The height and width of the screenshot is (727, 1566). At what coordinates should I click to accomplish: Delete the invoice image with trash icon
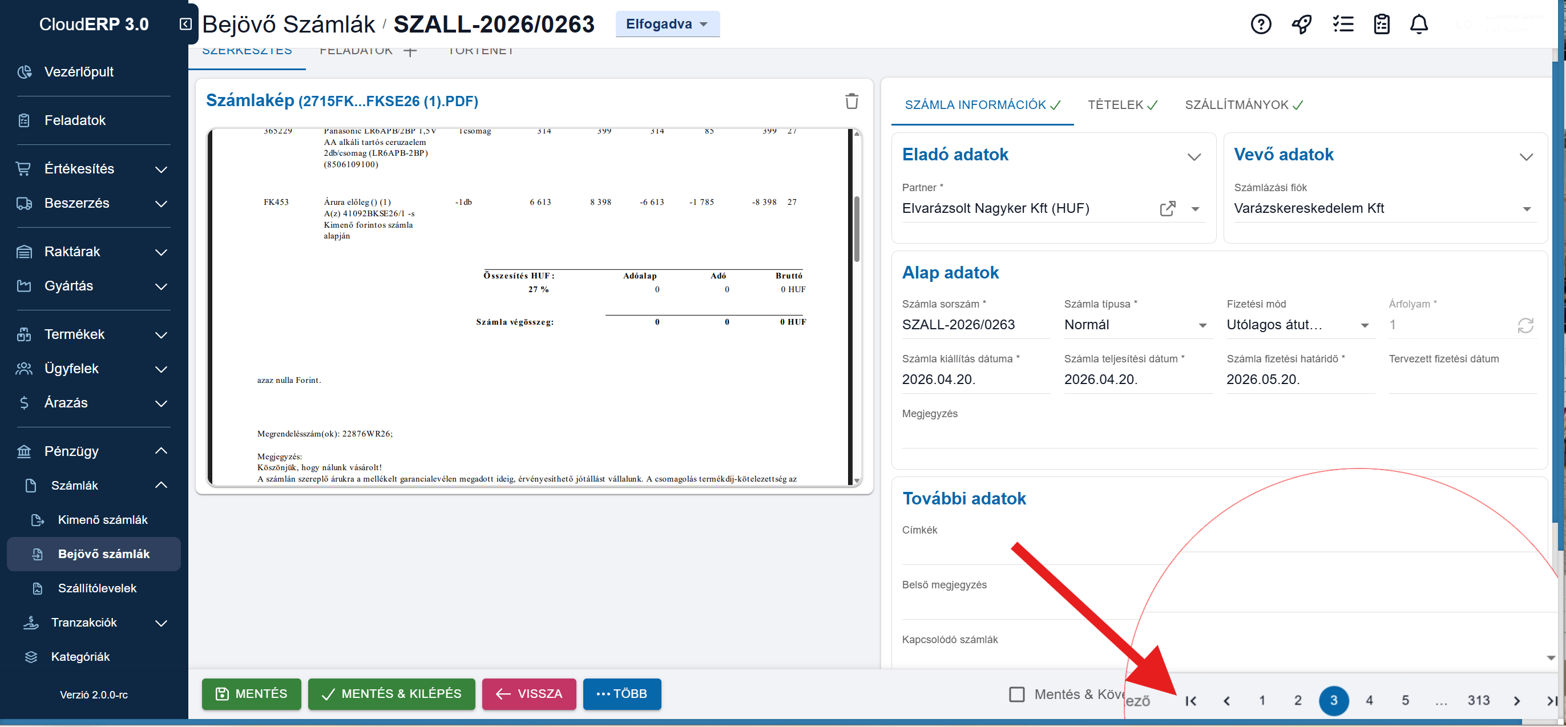(x=851, y=101)
